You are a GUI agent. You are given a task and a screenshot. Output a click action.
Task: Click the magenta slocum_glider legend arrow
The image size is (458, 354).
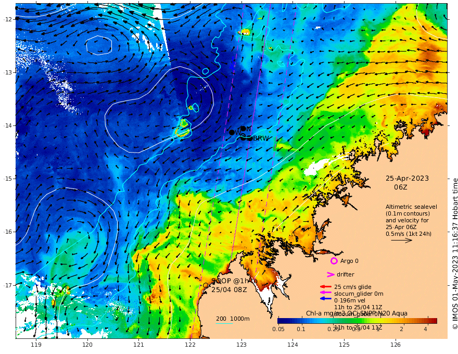[x=326, y=293]
